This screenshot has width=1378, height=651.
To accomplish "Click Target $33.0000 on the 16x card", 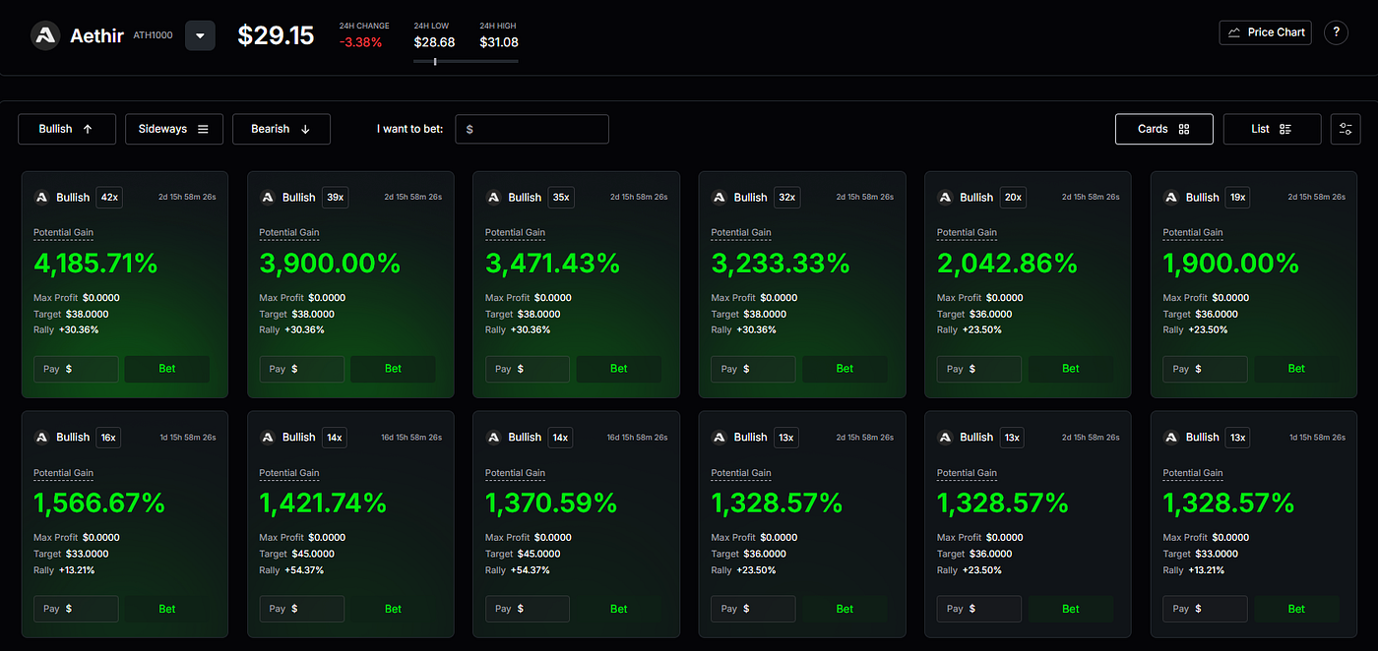I will point(71,554).
